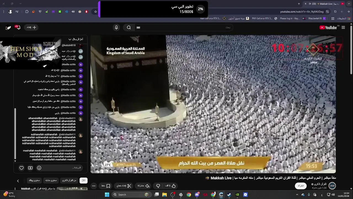Open the Palit GeForce RTX 5 bookmark
Image resolution: width=353 pixels, height=199 pixels.
[212, 19]
